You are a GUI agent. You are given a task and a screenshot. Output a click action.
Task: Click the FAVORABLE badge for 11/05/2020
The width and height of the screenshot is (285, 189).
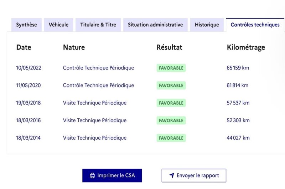tap(171, 86)
